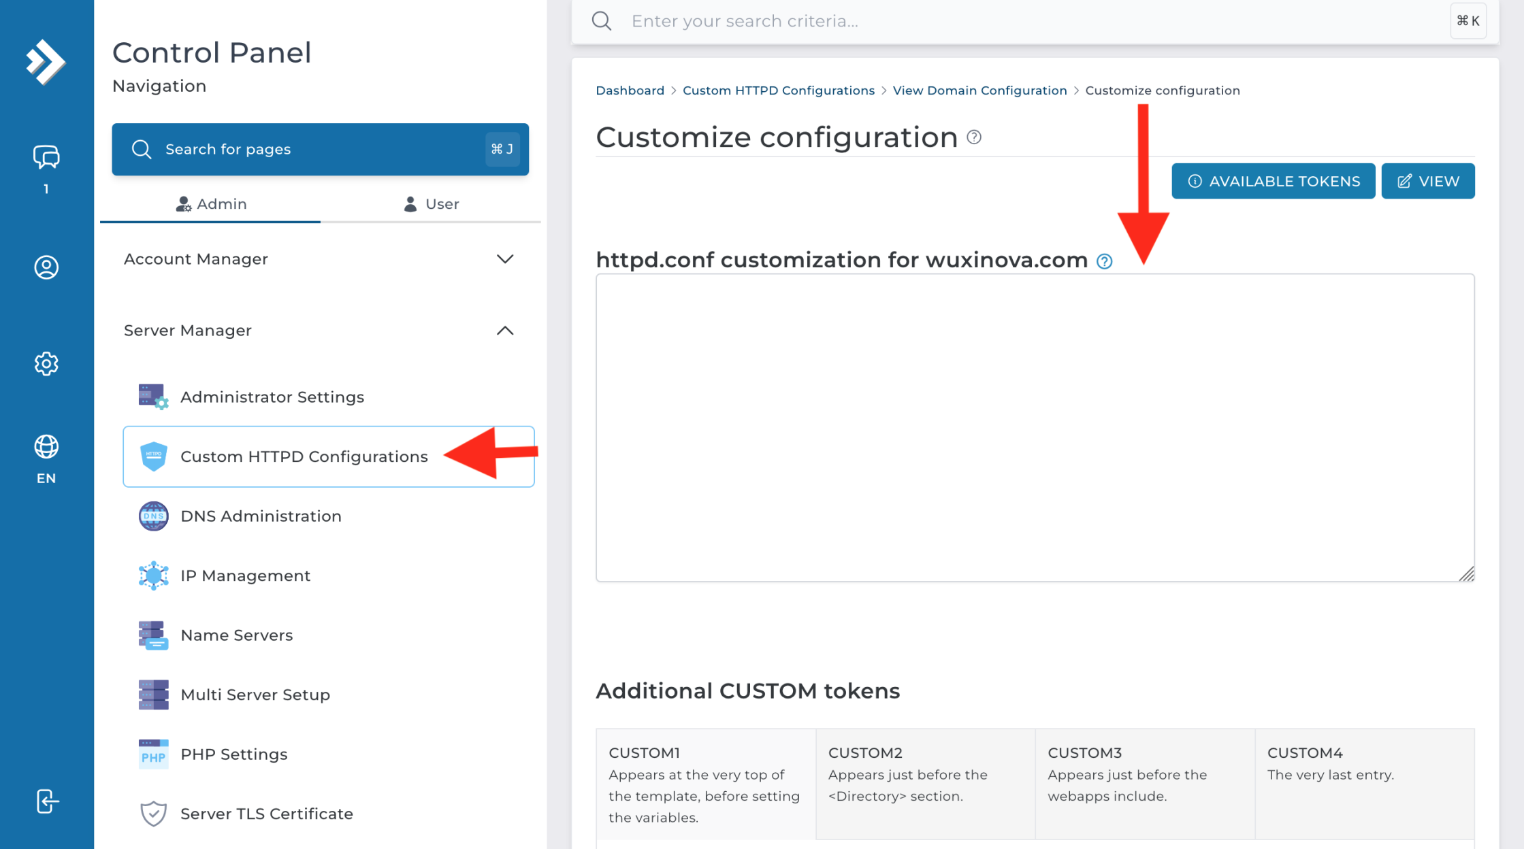Viewport: 1524px width, 849px height.
Task: Click the DNS Administration globe icon
Action: click(x=153, y=516)
